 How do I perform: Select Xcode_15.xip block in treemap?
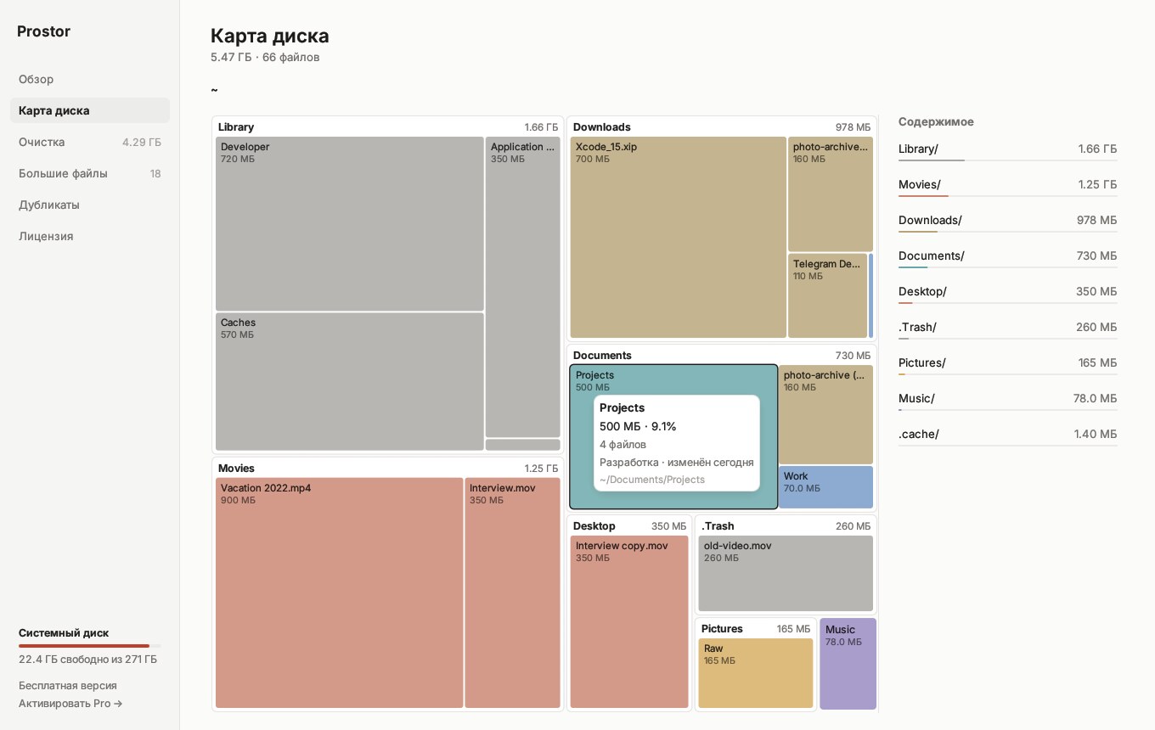coord(678,237)
